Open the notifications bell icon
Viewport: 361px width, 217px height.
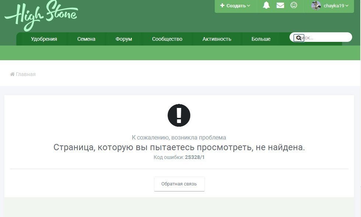[x=266, y=5]
